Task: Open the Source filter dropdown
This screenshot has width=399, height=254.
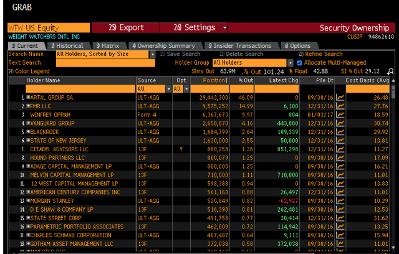Action: 168,89
